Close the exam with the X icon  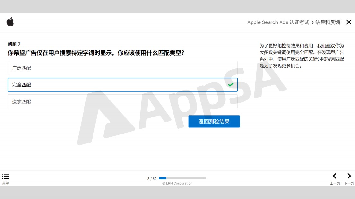coord(349,22)
